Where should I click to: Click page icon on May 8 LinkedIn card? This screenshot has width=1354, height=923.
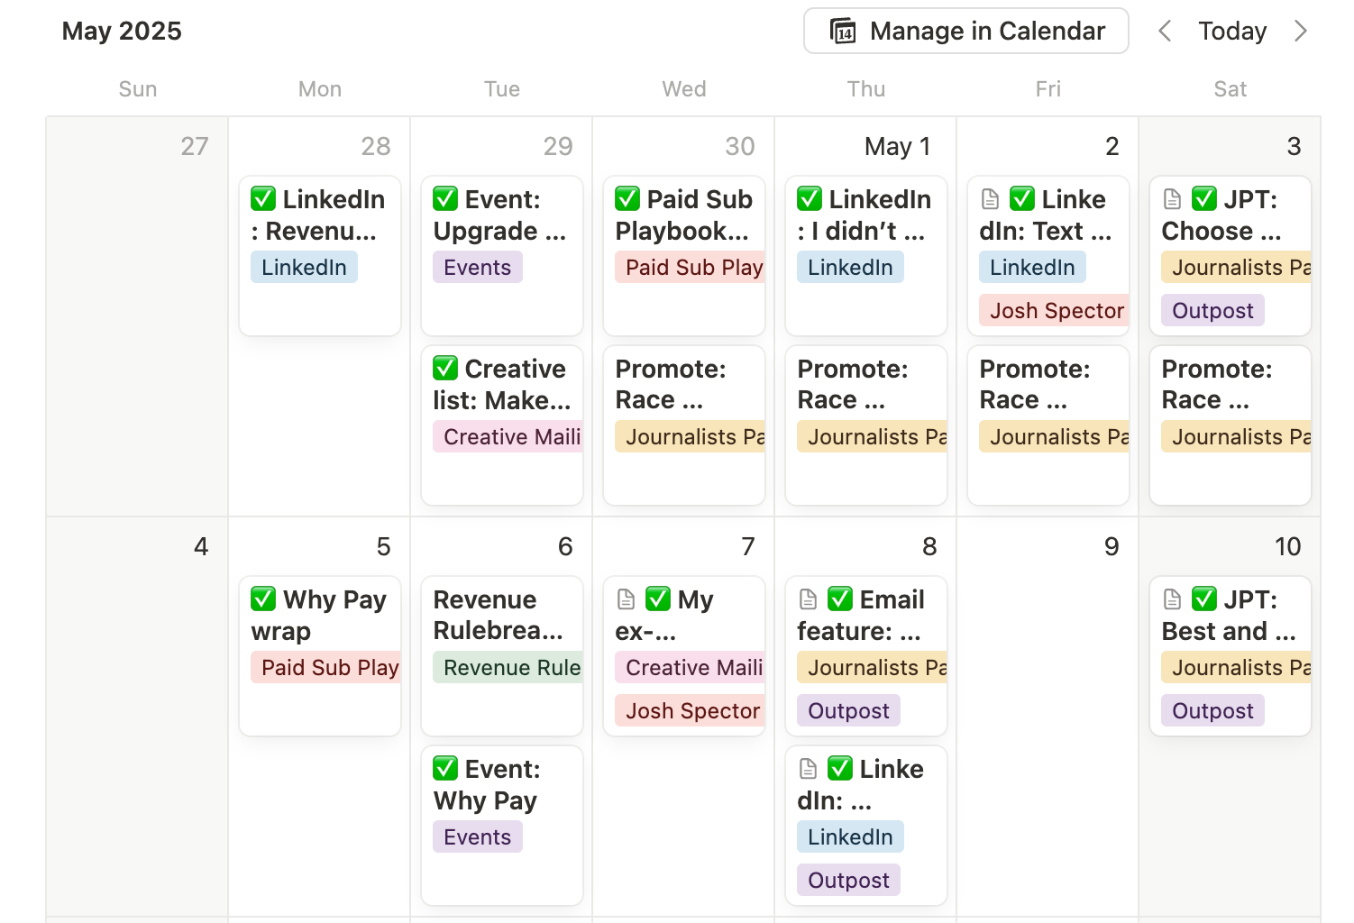click(x=808, y=769)
